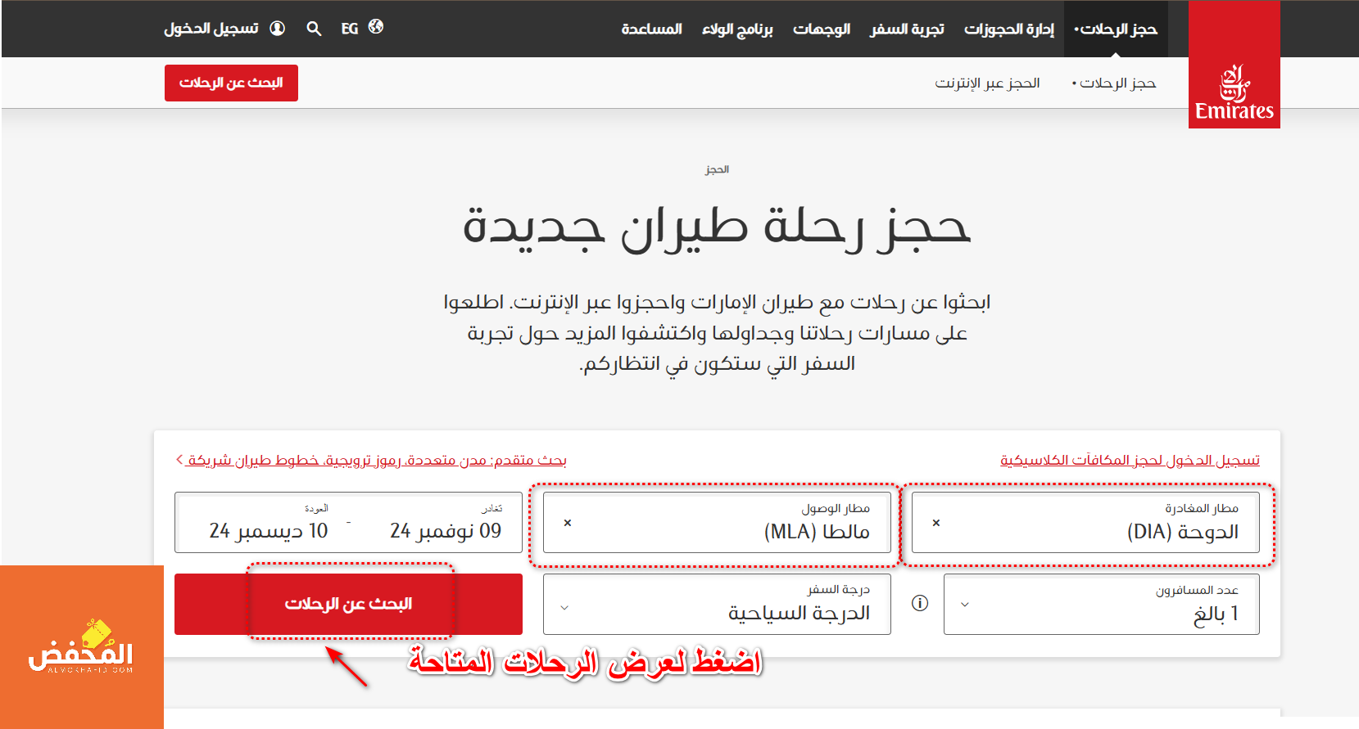Click the top red البحث عن الرحلات button
Screen dimensions: 1359x729
pyautogui.click(x=231, y=83)
